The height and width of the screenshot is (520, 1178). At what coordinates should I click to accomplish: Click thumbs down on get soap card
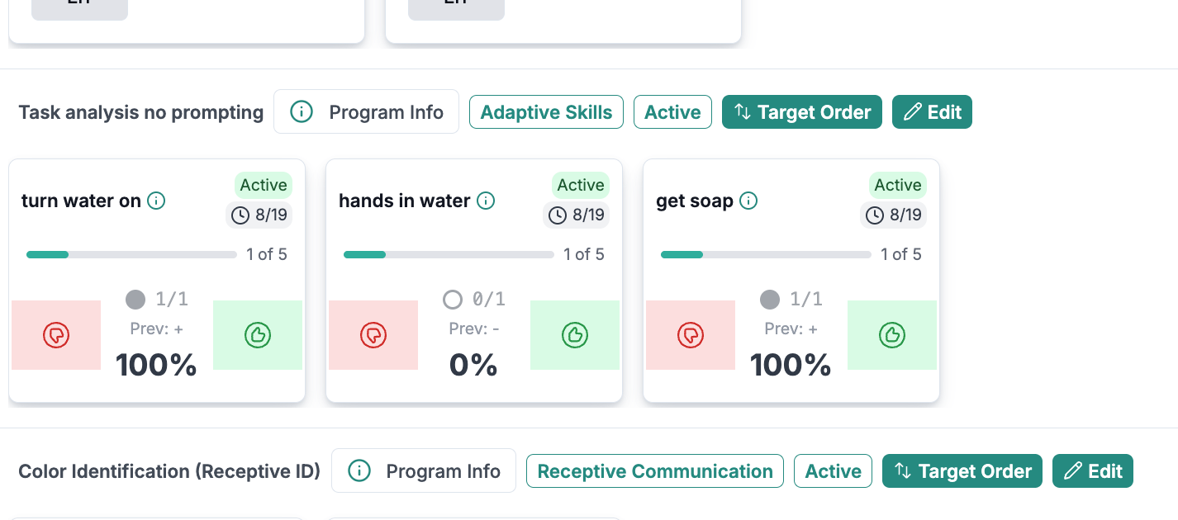click(691, 335)
